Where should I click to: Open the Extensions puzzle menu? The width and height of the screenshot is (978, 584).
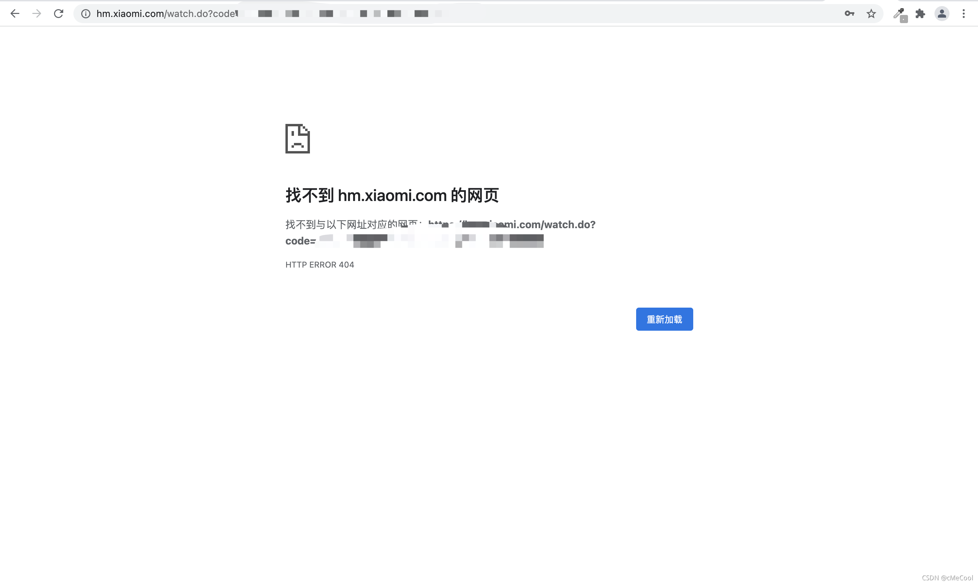click(920, 14)
